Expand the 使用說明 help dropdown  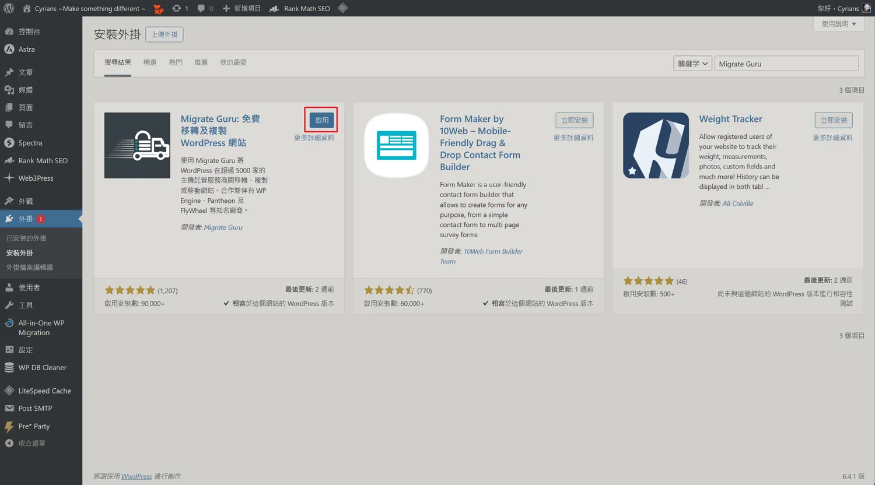click(838, 24)
